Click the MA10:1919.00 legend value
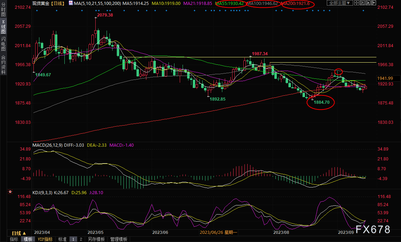This screenshot has width=401, height=242. (166, 3)
